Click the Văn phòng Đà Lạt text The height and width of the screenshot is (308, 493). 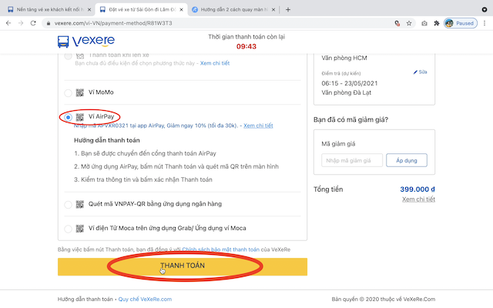(x=346, y=92)
